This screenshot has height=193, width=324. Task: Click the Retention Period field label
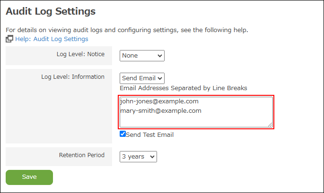(x=82, y=155)
